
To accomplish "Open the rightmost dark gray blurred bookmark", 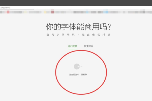I will point(144,12).
